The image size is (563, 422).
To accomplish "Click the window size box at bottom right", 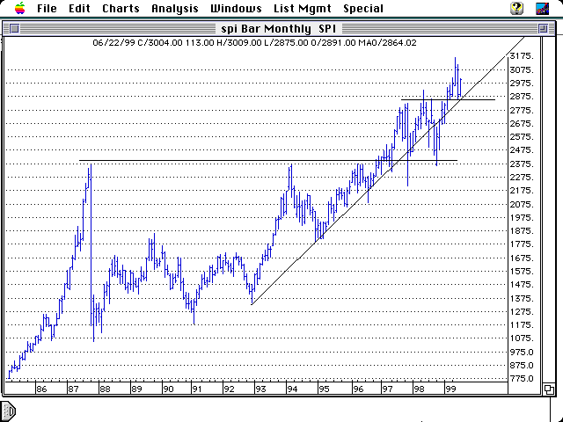I will pyautogui.click(x=548, y=389).
